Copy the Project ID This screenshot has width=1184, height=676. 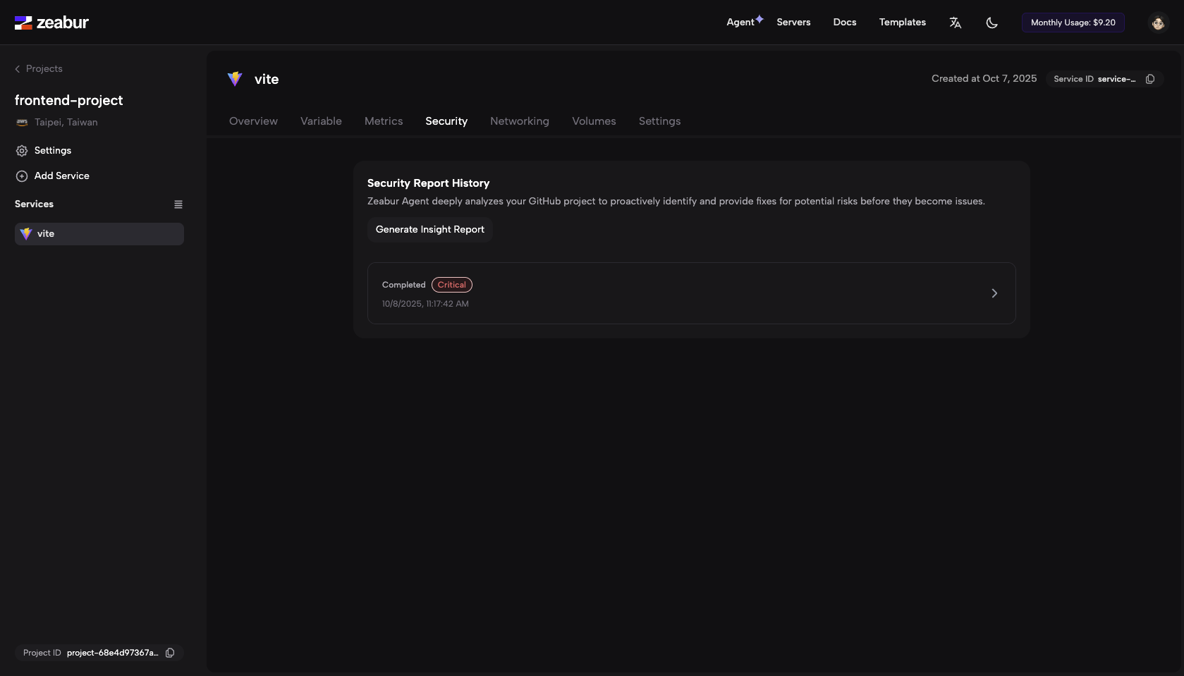[x=170, y=653]
